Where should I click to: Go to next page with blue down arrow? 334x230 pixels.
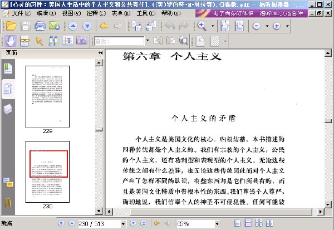click(x=87, y=26)
